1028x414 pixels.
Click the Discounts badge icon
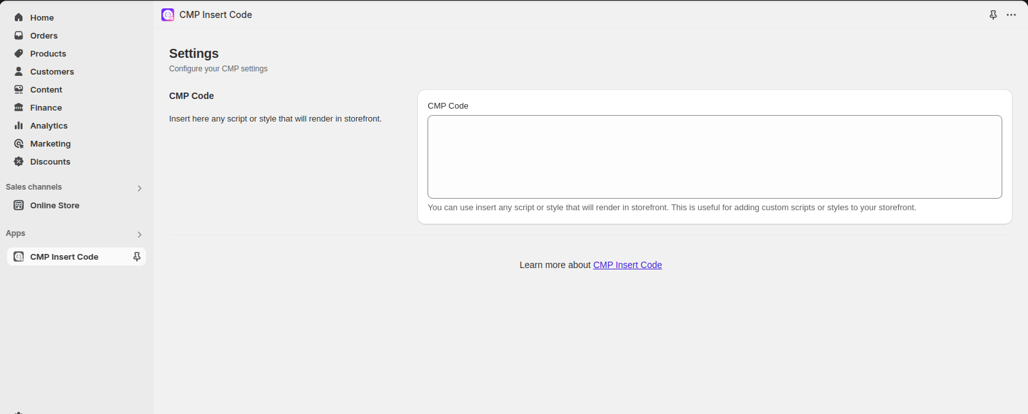19,161
